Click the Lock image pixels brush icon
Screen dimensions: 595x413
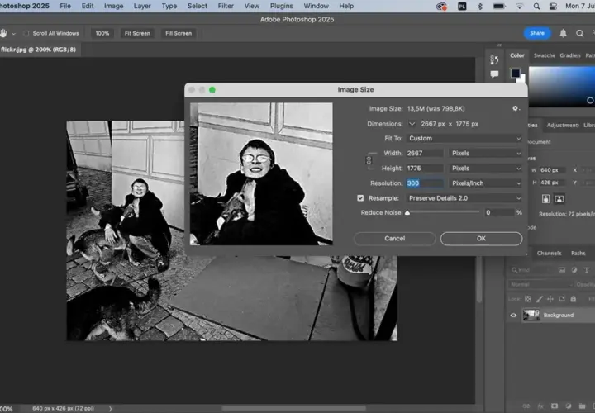point(539,299)
